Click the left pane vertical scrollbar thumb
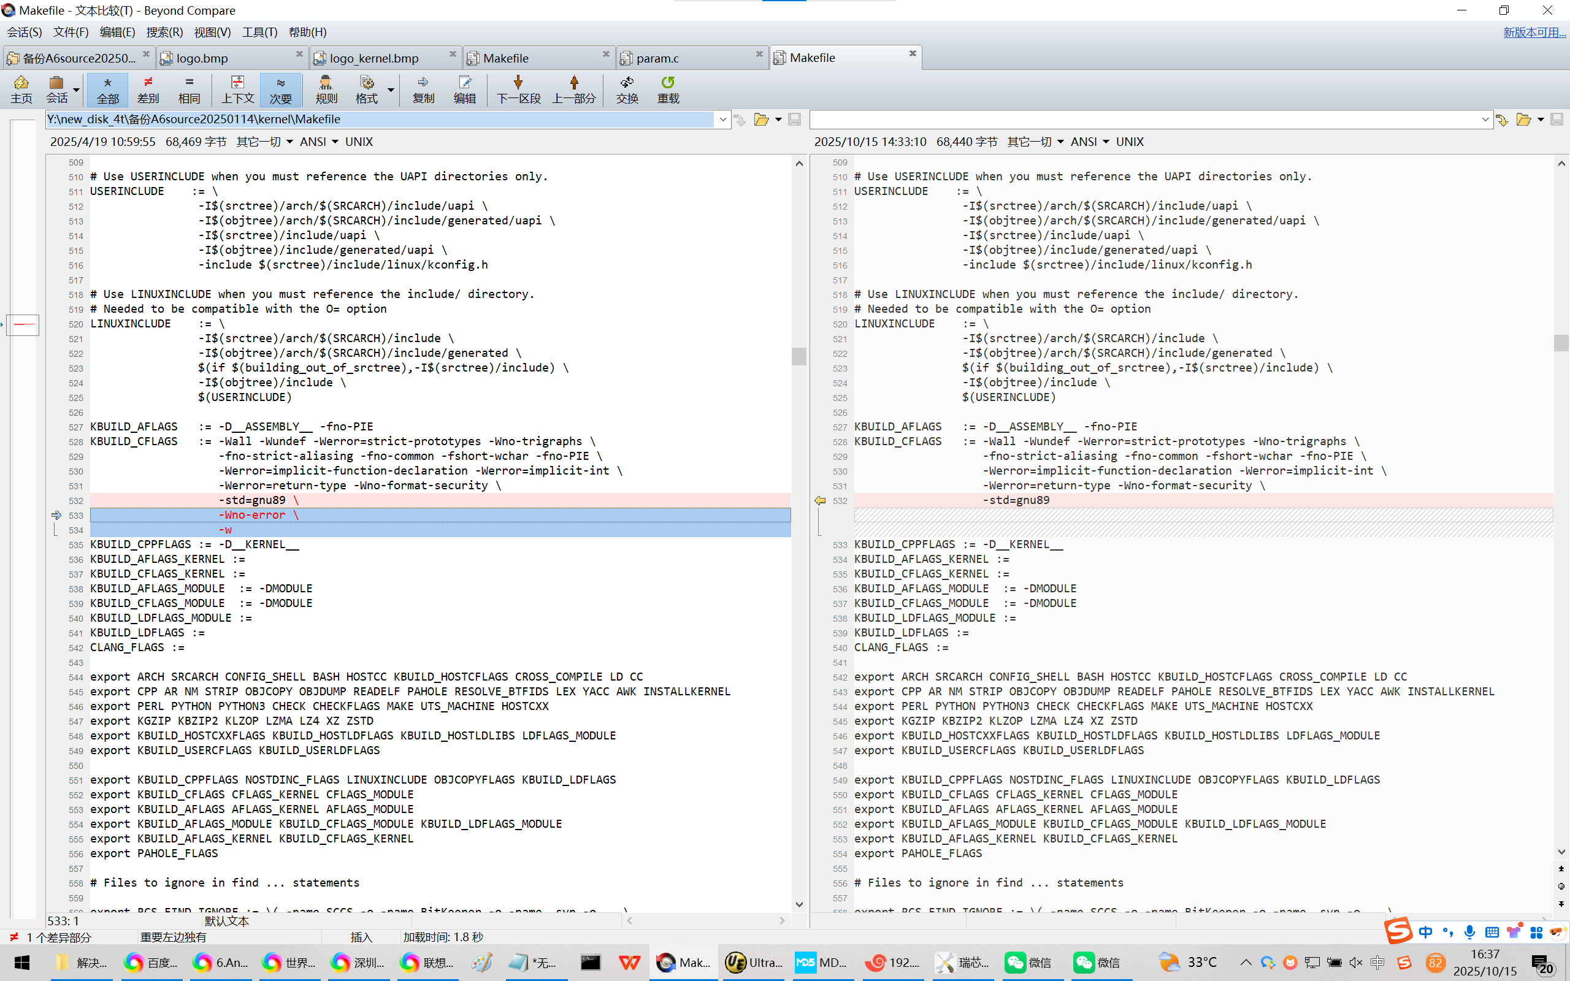The image size is (1570, 981). (798, 356)
